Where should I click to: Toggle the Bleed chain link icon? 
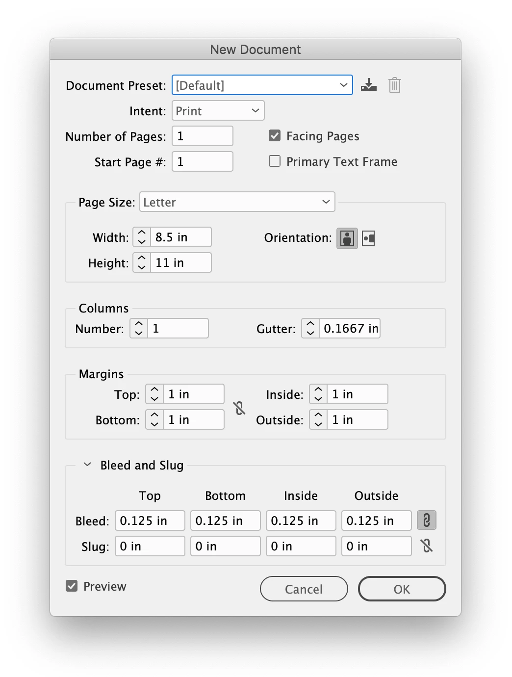pos(427,521)
